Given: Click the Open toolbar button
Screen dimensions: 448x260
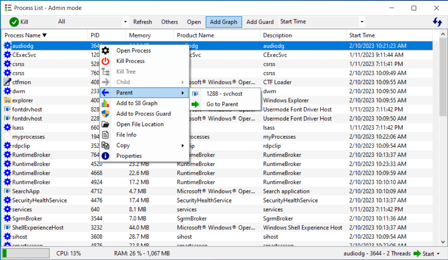Looking at the screenshot, I should [194, 22].
